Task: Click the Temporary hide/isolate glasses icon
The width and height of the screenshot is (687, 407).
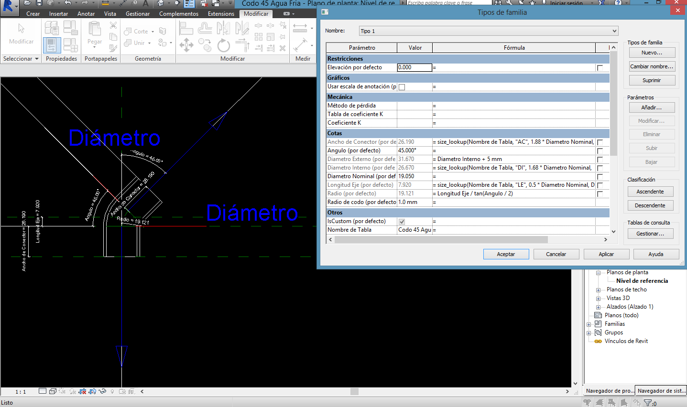Action: pos(102,391)
